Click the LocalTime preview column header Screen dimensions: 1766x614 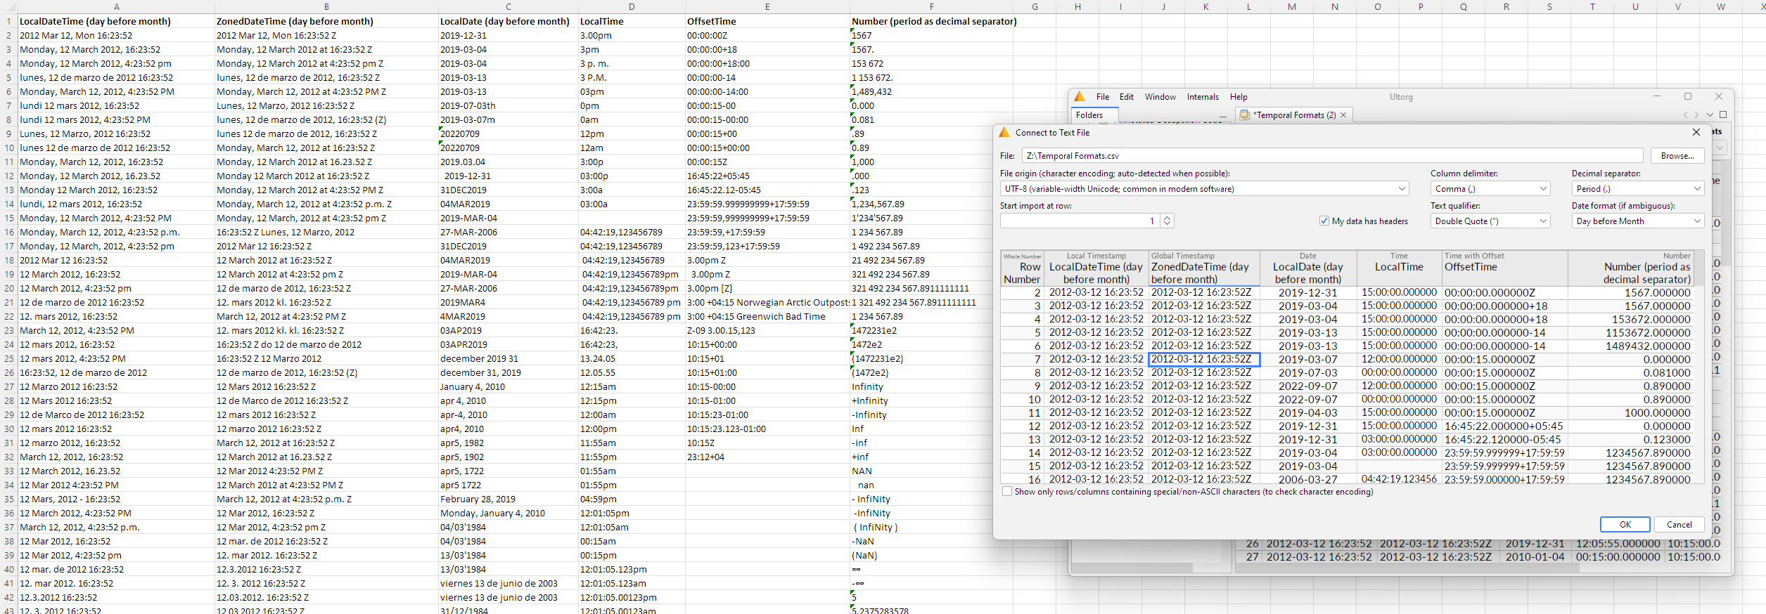coord(1399,268)
